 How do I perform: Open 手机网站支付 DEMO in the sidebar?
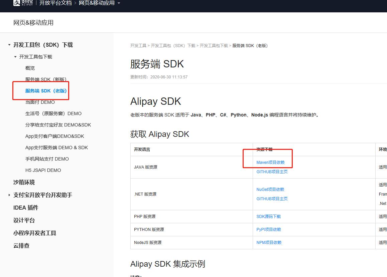[x=47, y=159]
